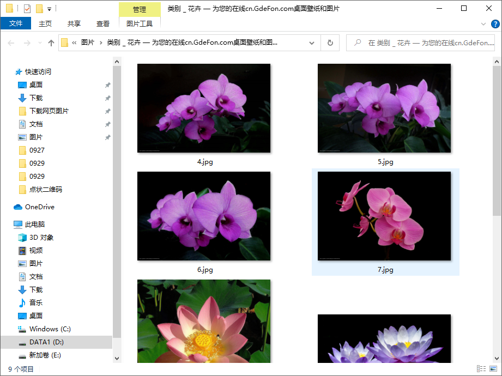502x376 pixels.
Task: Click New folder icon in quick access toolbar
Action: (x=39, y=9)
